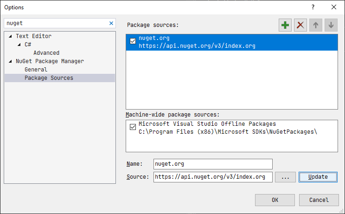Collapse the NuGet Package Manager node
345x214 pixels.
(10, 61)
